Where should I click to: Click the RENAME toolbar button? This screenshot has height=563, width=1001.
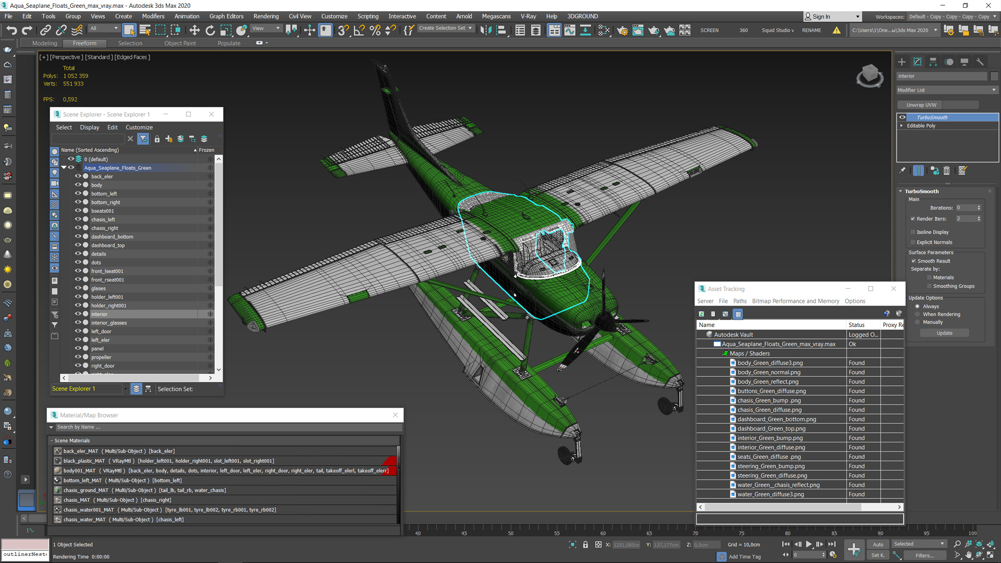pos(811,30)
